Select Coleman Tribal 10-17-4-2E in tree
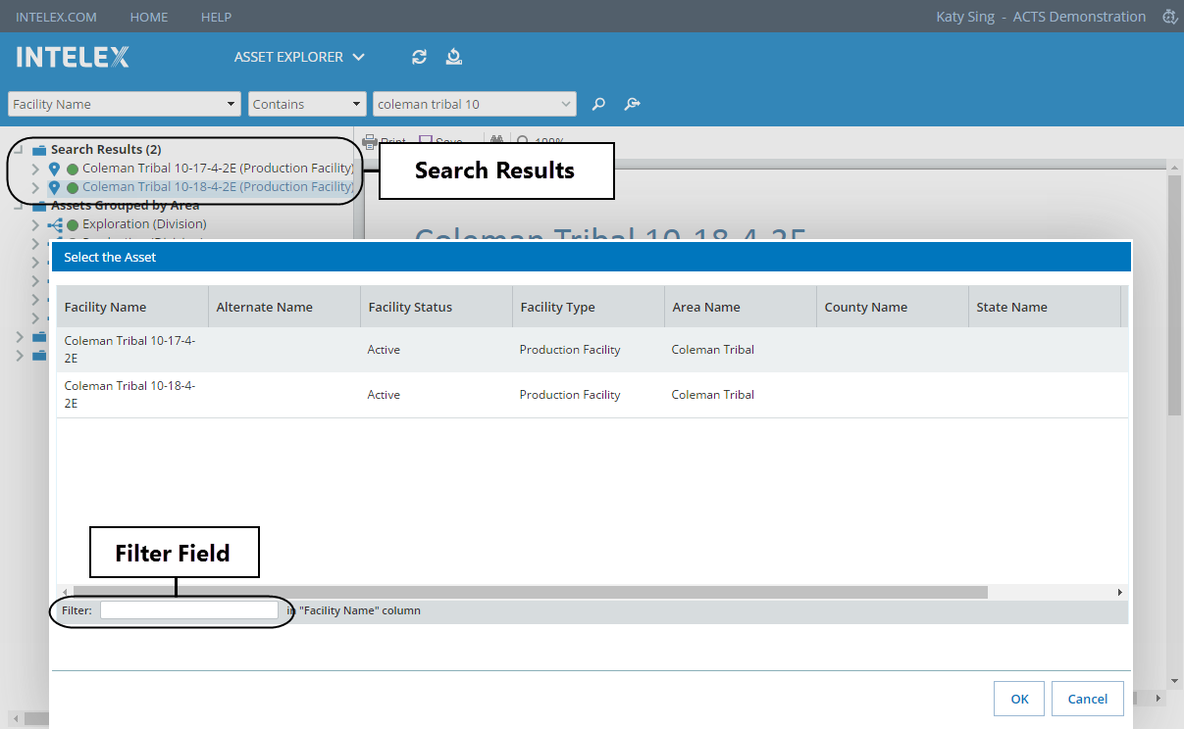Screen dimensions: 1184x729 218,169
